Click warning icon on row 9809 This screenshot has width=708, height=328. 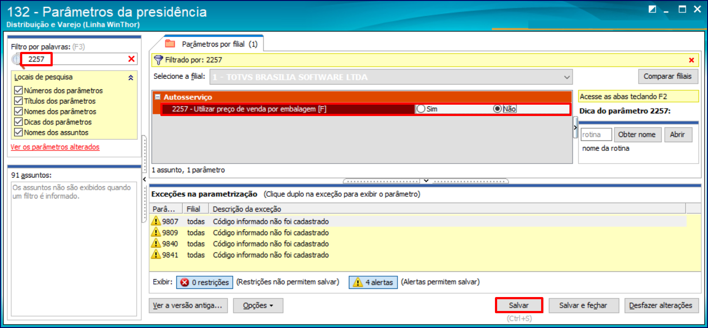coord(156,232)
